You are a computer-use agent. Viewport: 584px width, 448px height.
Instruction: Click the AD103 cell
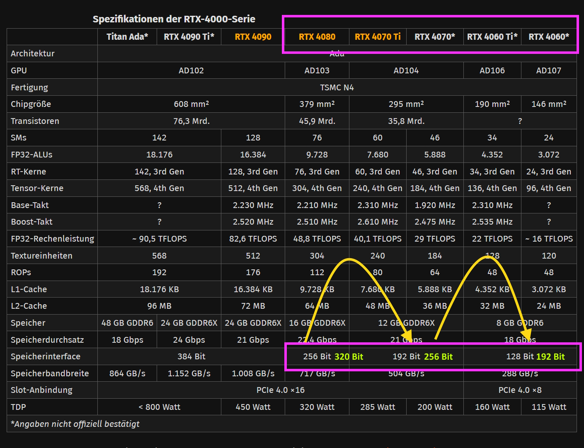(x=317, y=70)
